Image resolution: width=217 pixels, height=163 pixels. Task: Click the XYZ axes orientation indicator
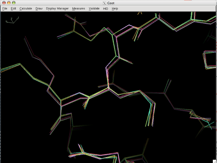click(12, 20)
